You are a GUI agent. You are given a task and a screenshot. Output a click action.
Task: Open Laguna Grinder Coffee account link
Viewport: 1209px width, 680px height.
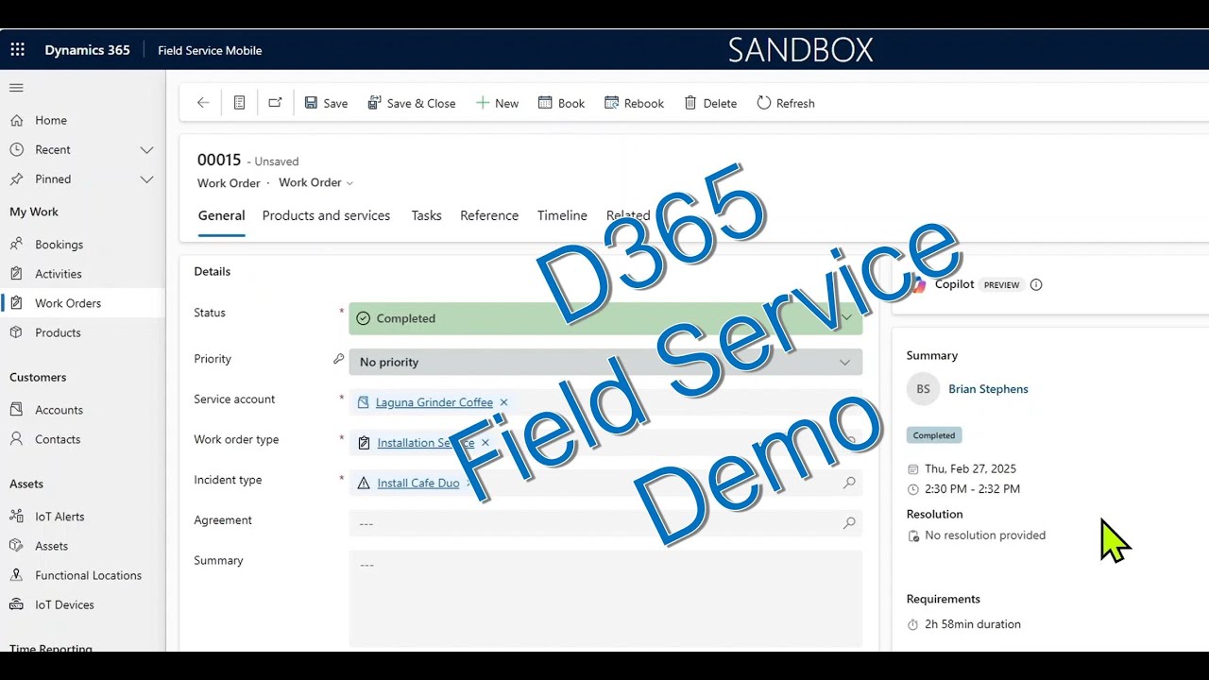pyautogui.click(x=434, y=402)
